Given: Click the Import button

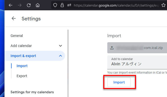Looking at the screenshot, I should point(119,82).
